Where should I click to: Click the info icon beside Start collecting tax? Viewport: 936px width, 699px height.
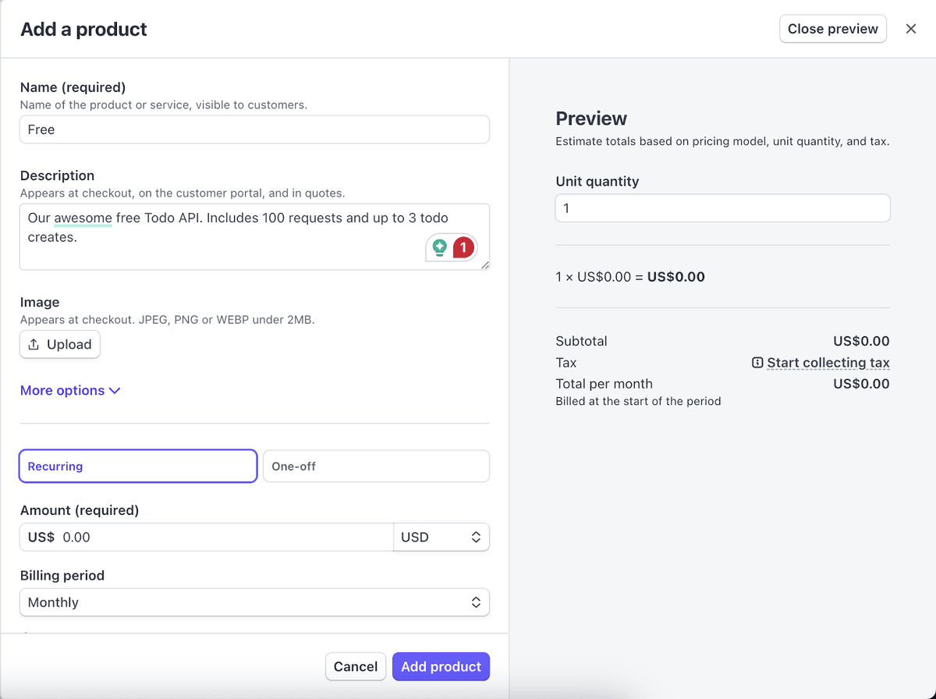click(757, 362)
